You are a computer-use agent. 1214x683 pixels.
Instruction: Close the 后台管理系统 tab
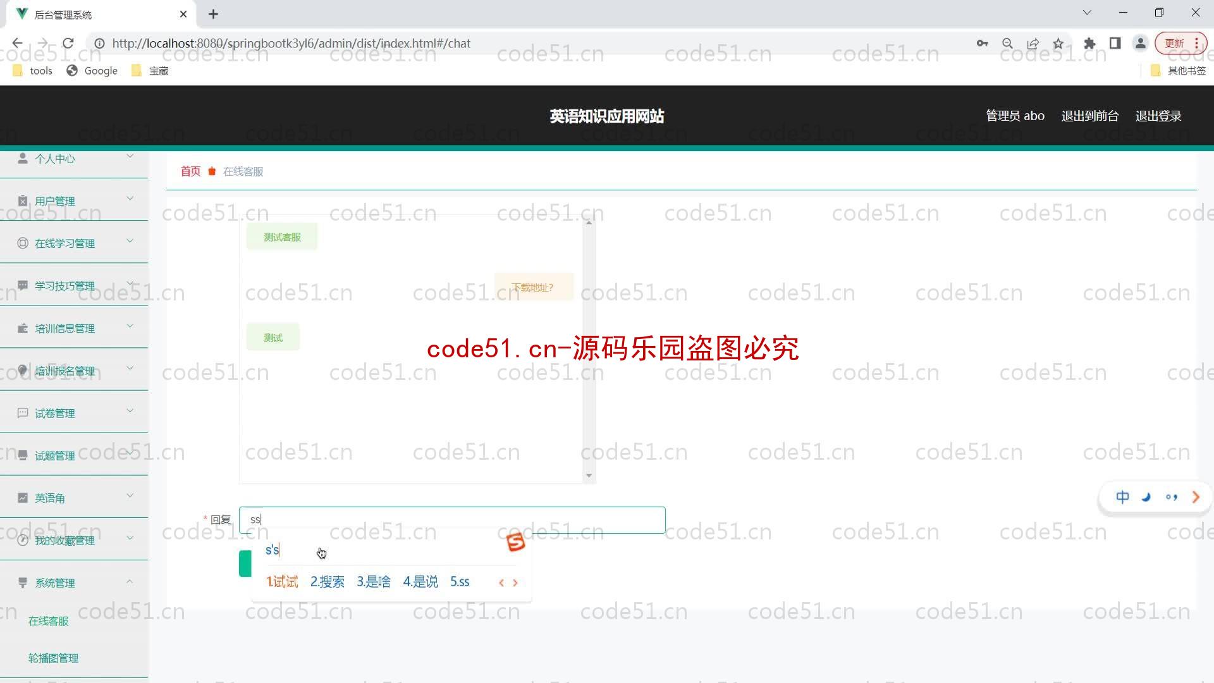(x=183, y=14)
